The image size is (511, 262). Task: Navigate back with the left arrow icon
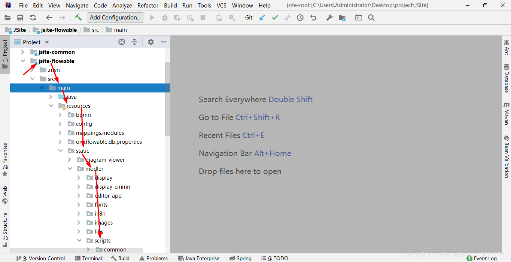click(x=49, y=18)
